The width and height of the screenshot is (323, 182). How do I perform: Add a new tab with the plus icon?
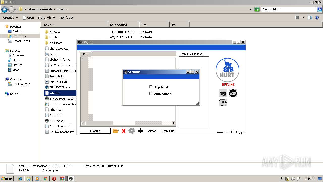(x=141, y=131)
